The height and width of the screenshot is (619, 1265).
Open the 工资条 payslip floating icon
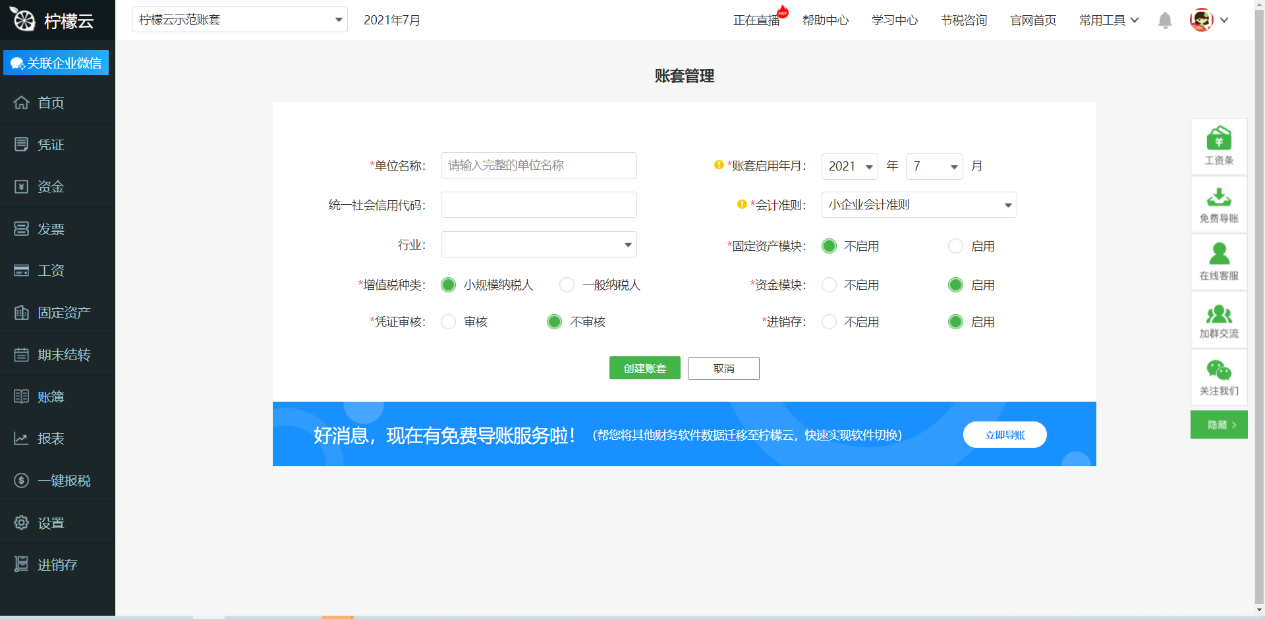pyautogui.click(x=1219, y=139)
